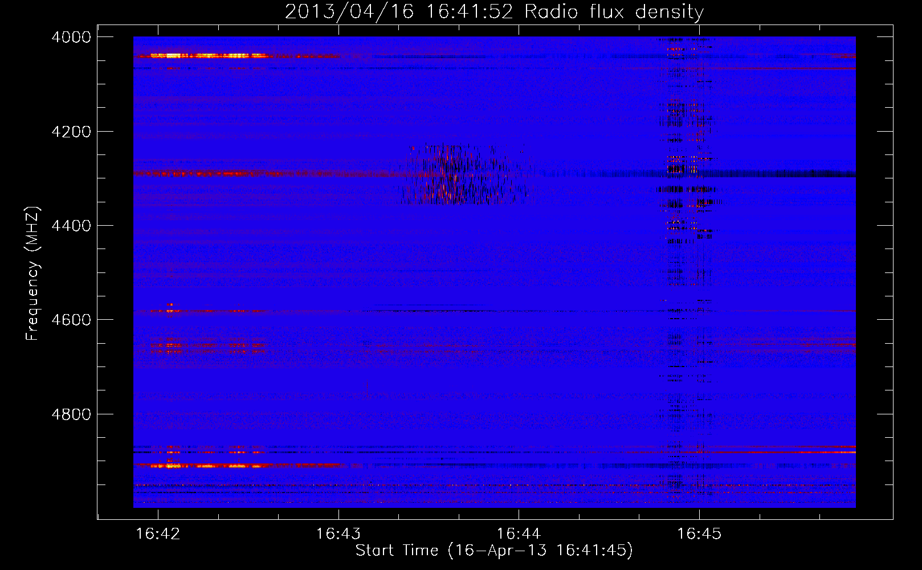The image size is (922, 570).
Task: Click the 4000 frequency tick label
Action: tap(71, 37)
